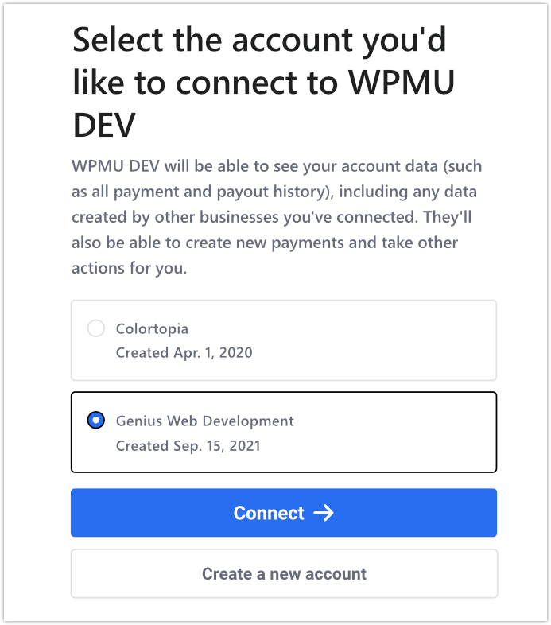The height and width of the screenshot is (625, 551).
Task: Select the Genius Web Development radio button
Action: coord(95,421)
